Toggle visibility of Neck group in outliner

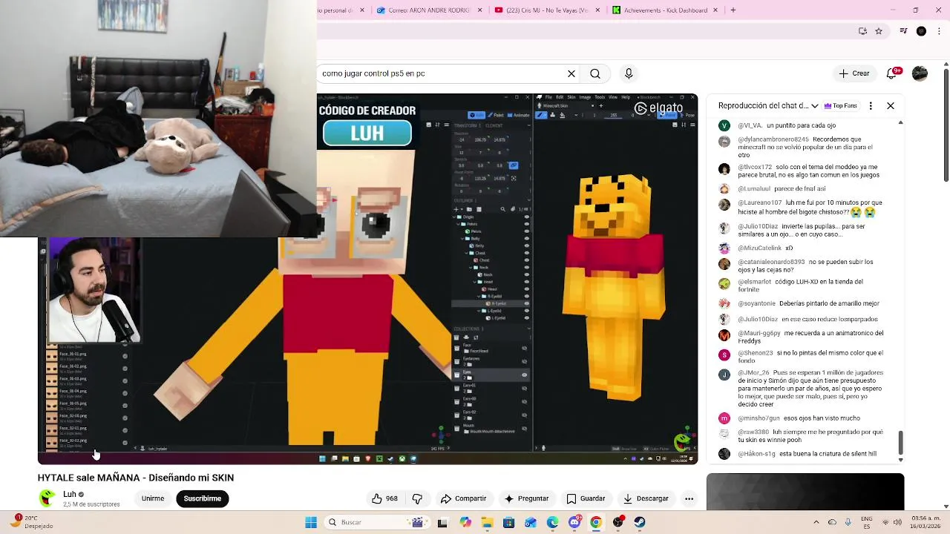click(527, 267)
